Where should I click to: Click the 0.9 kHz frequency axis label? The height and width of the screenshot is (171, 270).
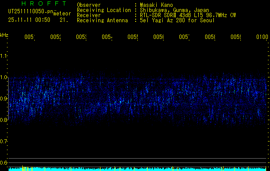click(x=3, y=99)
